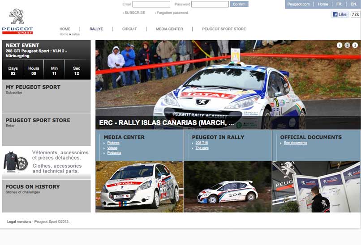Open the CIRCUIT menu item
The width and height of the screenshot is (361, 245).
tap(129, 29)
